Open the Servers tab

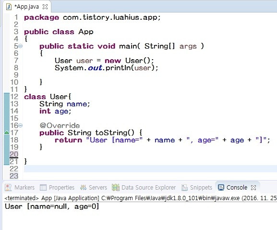click(94, 187)
